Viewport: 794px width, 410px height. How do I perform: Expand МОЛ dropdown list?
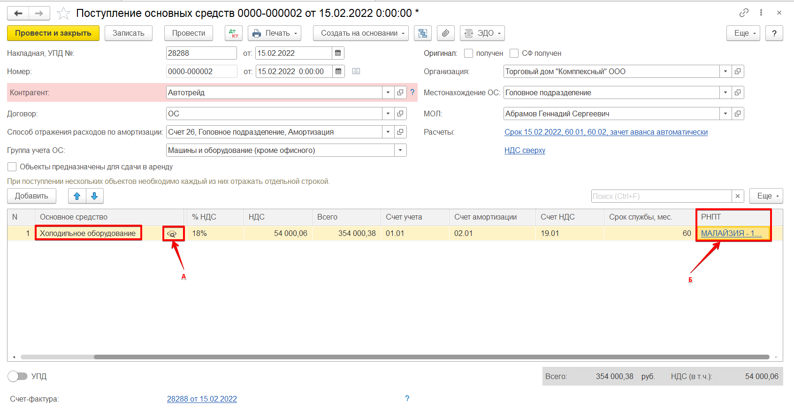coord(725,114)
